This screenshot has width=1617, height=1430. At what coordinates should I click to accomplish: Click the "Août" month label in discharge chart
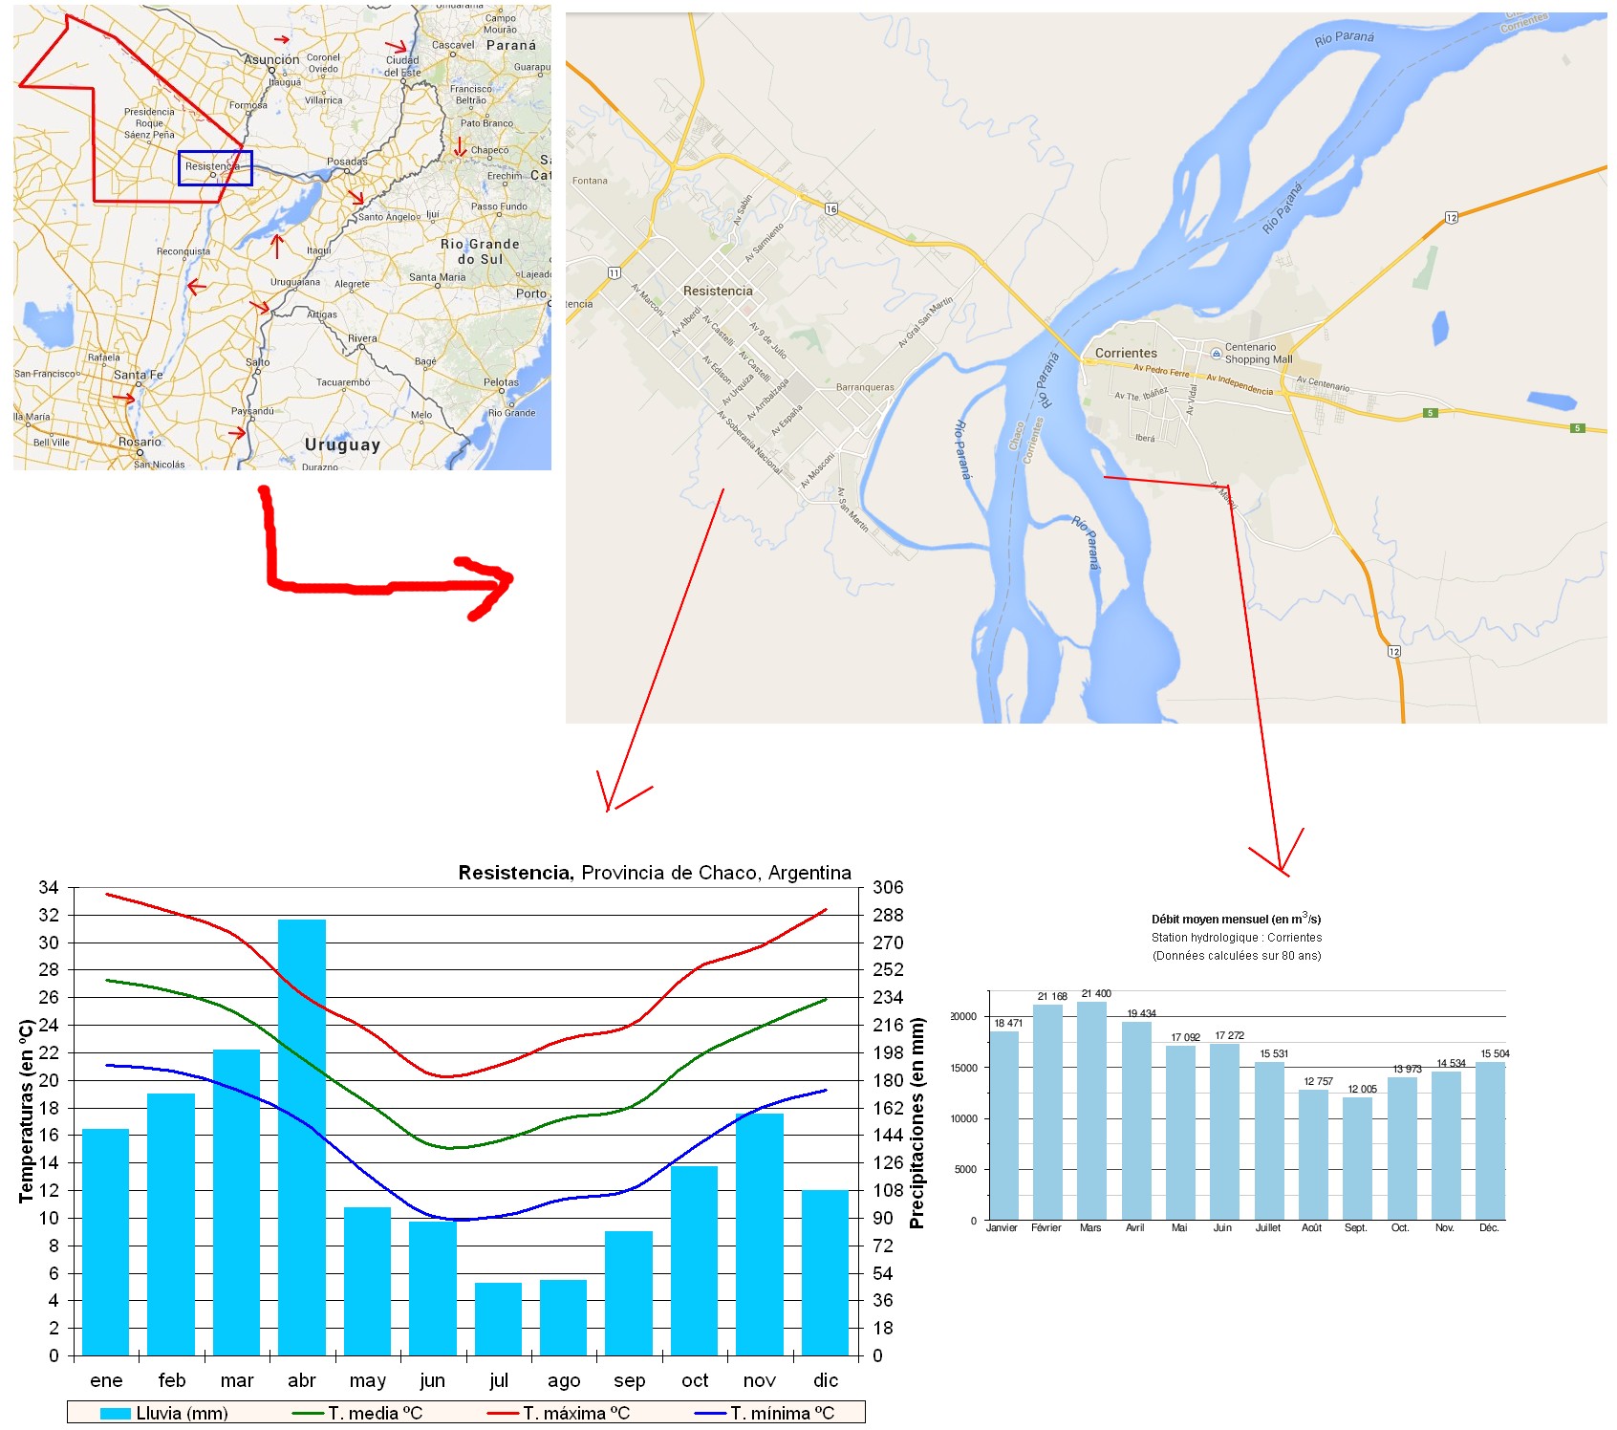tap(1311, 1228)
